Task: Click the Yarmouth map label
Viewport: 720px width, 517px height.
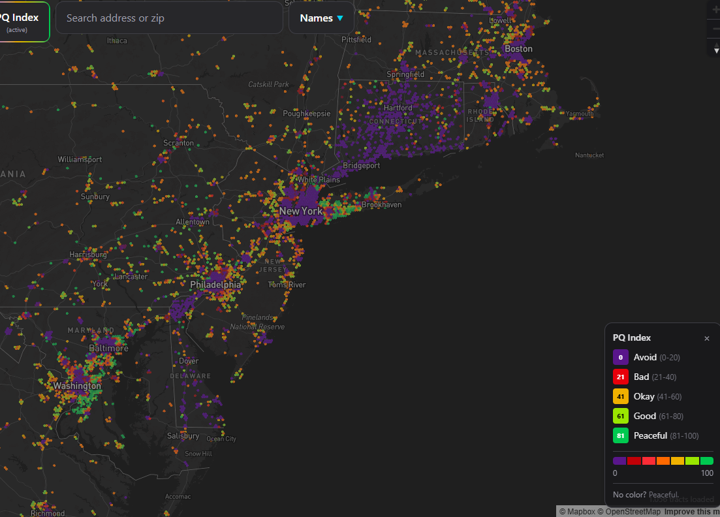Action: 580,114
